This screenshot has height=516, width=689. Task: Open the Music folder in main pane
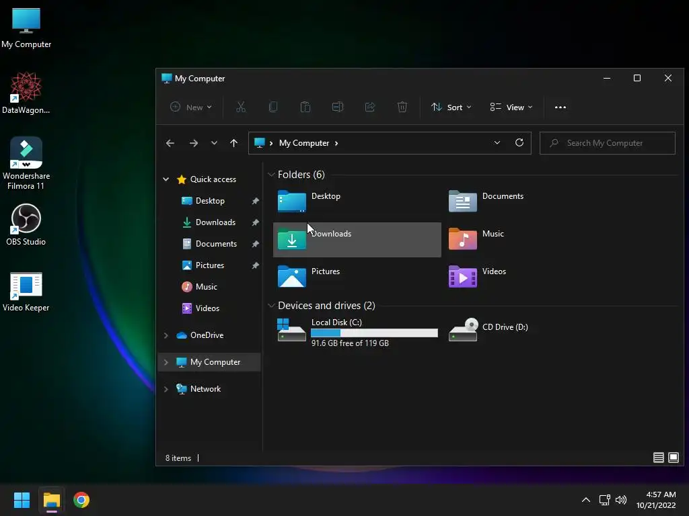coord(528,240)
